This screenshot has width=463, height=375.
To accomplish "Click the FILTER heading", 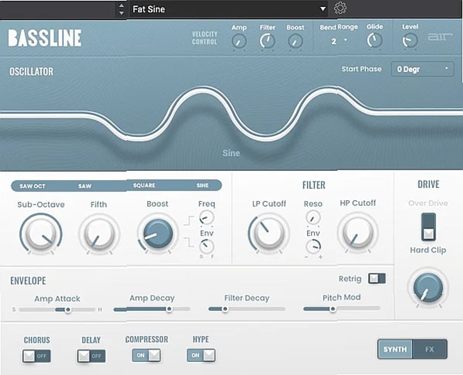I will 314,185.
